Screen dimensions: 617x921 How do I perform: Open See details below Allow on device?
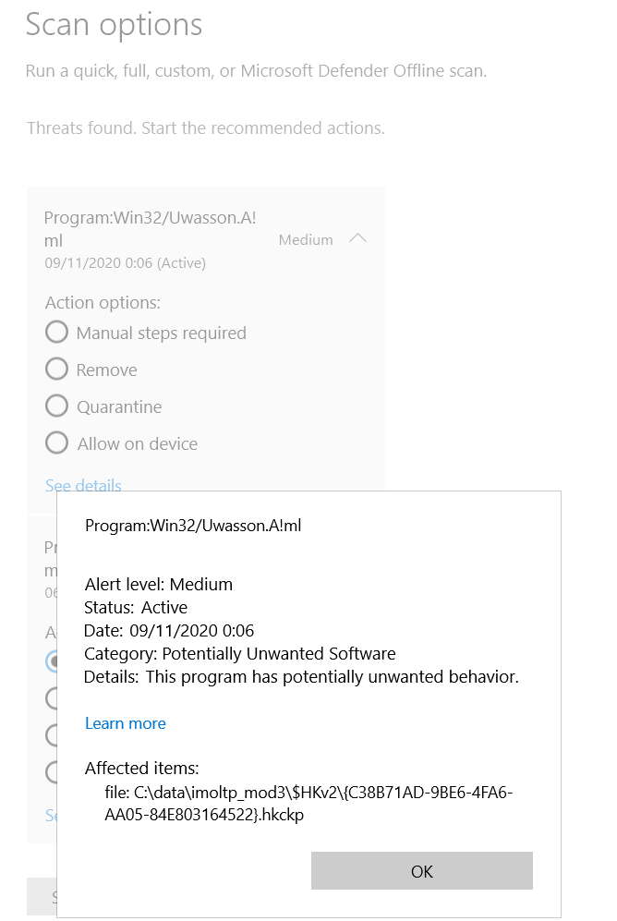point(83,485)
